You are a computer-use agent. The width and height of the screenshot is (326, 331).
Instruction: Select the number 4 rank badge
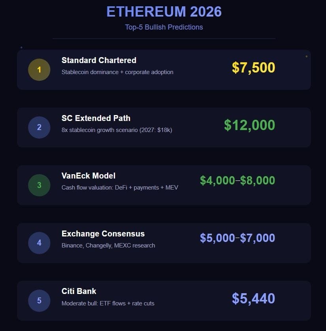(39, 243)
